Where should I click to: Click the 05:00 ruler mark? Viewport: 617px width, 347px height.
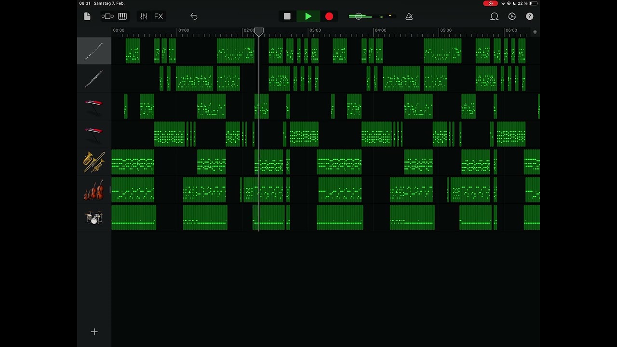click(446, 30)
